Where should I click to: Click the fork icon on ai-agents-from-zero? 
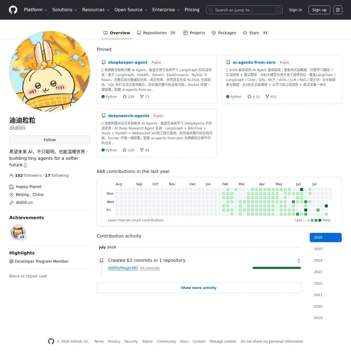[x=267, y=97]
